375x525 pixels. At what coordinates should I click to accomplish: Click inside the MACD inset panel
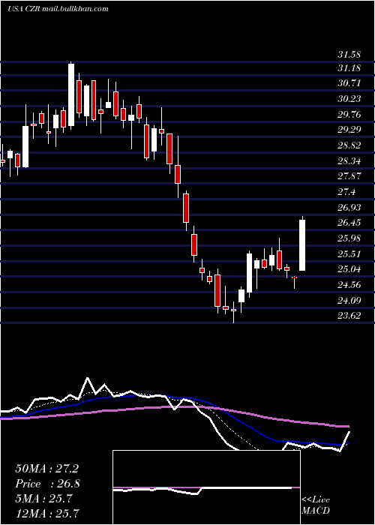point(206,487)
